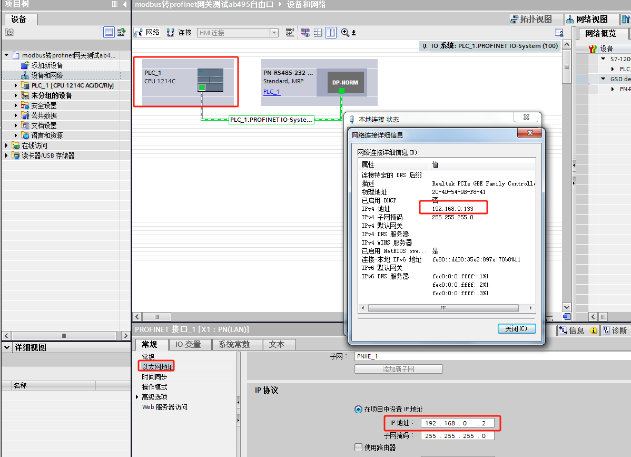This screenshot has height=457, width=631.
Task: Click the 添加新子网 button
Action: pyautogui.click(x=398, y=369)
